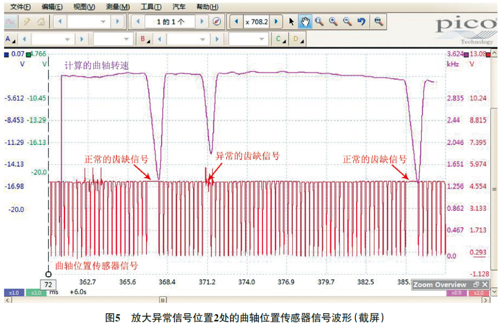Open the 帮助(H) menu
The image size is (502, 325).
tap(207, 6)
